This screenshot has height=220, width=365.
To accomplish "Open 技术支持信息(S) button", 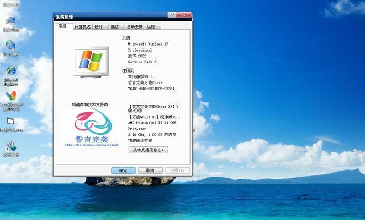I will 148,150.
